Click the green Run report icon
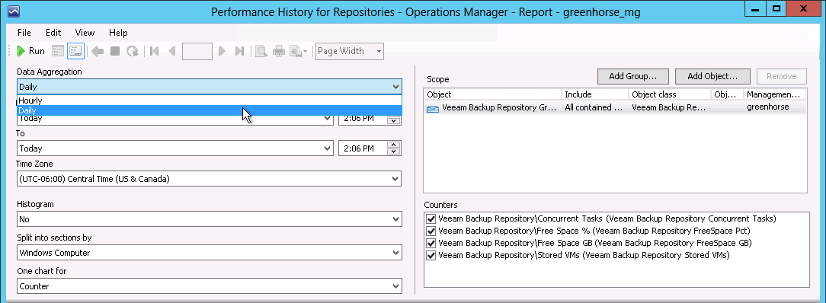This screenshot has height=303, width=826. click(x=21, y=51)
